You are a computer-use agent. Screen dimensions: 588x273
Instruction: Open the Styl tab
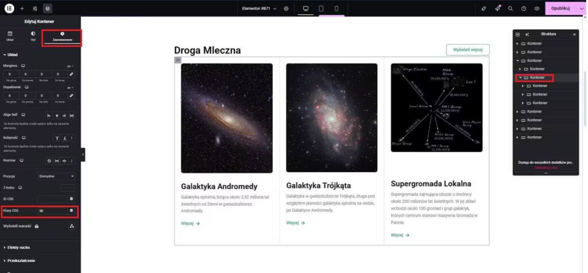point(33,36)
